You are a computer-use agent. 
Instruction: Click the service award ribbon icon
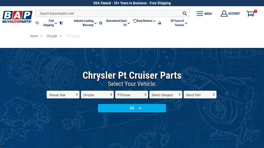[x=160, y=23]
